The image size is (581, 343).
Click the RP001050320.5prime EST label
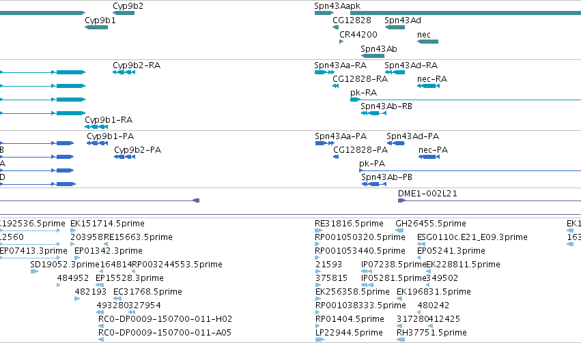pos(360,237)
